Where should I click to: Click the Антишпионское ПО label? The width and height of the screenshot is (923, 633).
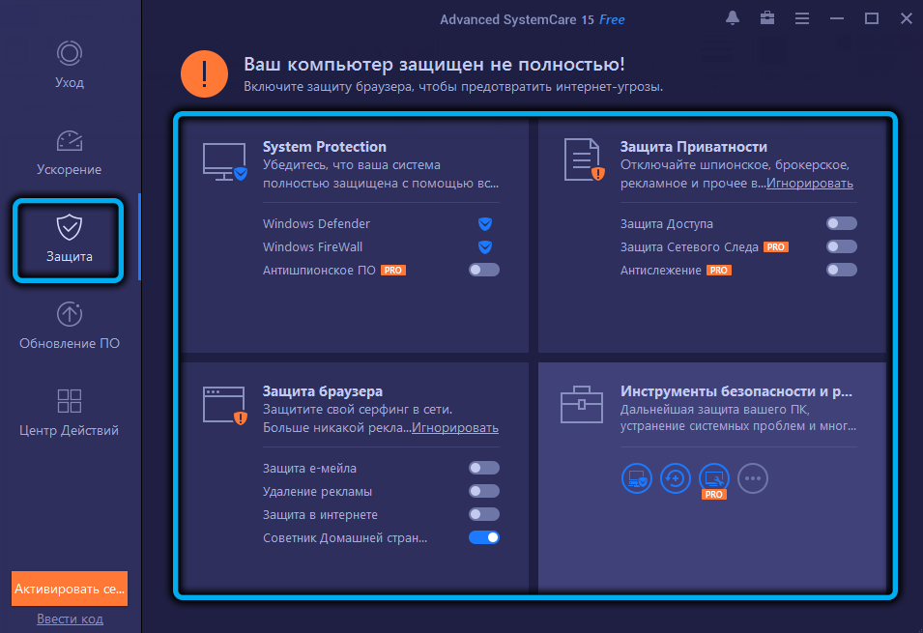tap(319, 271)
